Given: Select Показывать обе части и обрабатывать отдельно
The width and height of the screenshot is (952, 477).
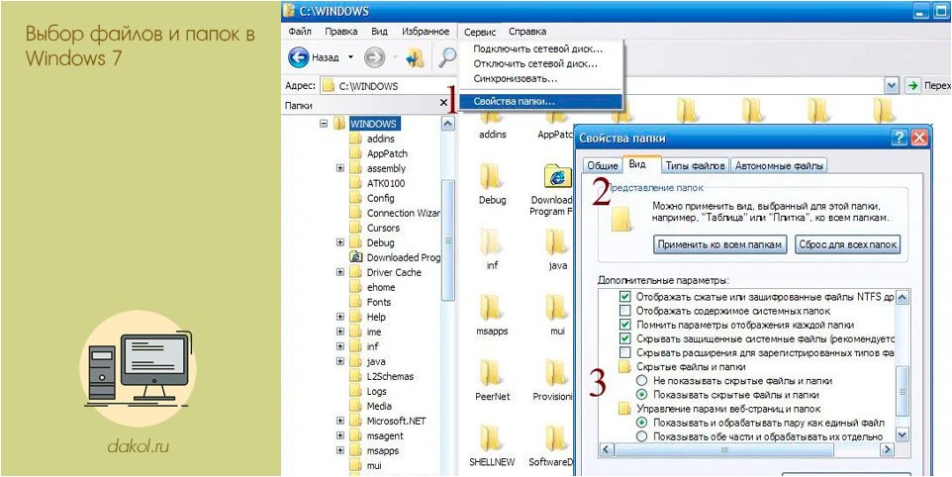Looking at the screenshot, I should point(641,436).
